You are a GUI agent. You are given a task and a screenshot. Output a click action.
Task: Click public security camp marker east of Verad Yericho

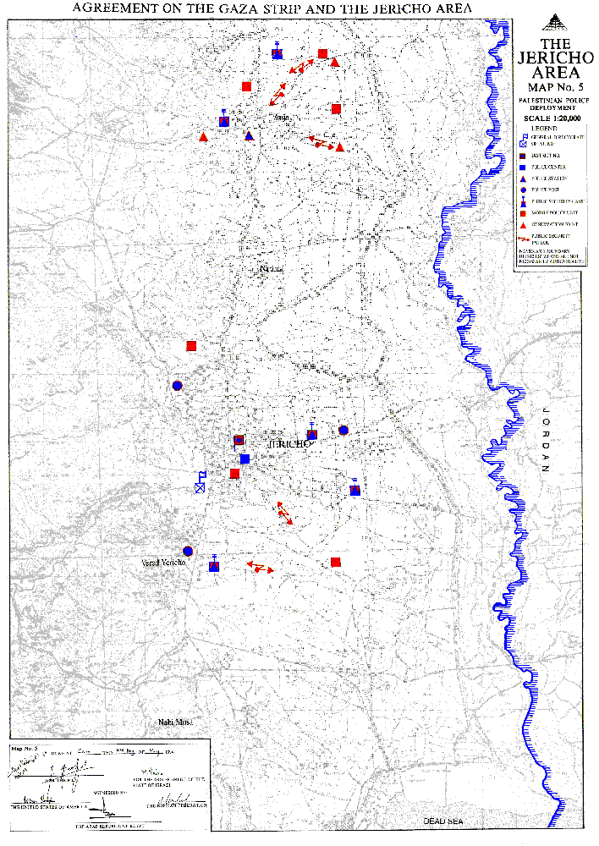(214, 564)
